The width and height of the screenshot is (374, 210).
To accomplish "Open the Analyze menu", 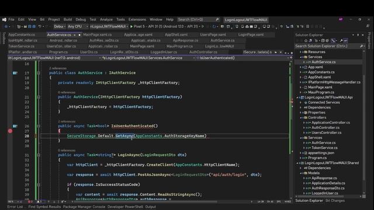I will 106,19.
